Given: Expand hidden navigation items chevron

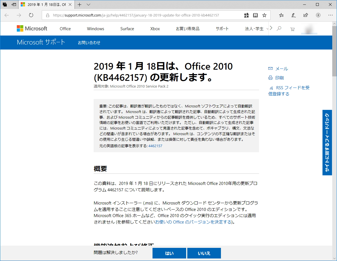Looking at the screenshot, I should (271, 28).
